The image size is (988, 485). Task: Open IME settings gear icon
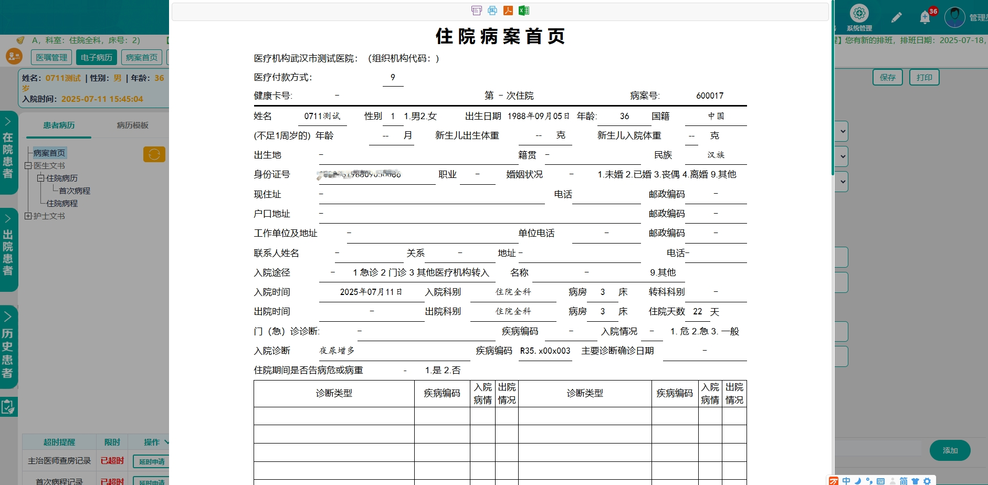(x=927, y=481)
